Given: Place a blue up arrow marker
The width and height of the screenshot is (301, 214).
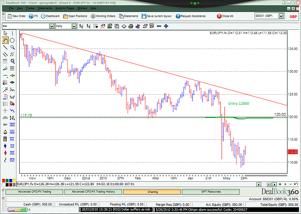Looking at the screenshot, I should [x=5, y=146].
